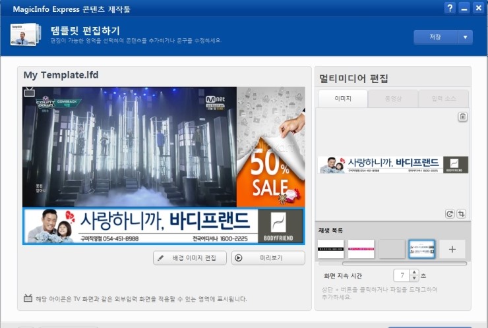Click the 화면 지속 시간 label
Screen dimensions: 488x328
click(x=343, y=276)
